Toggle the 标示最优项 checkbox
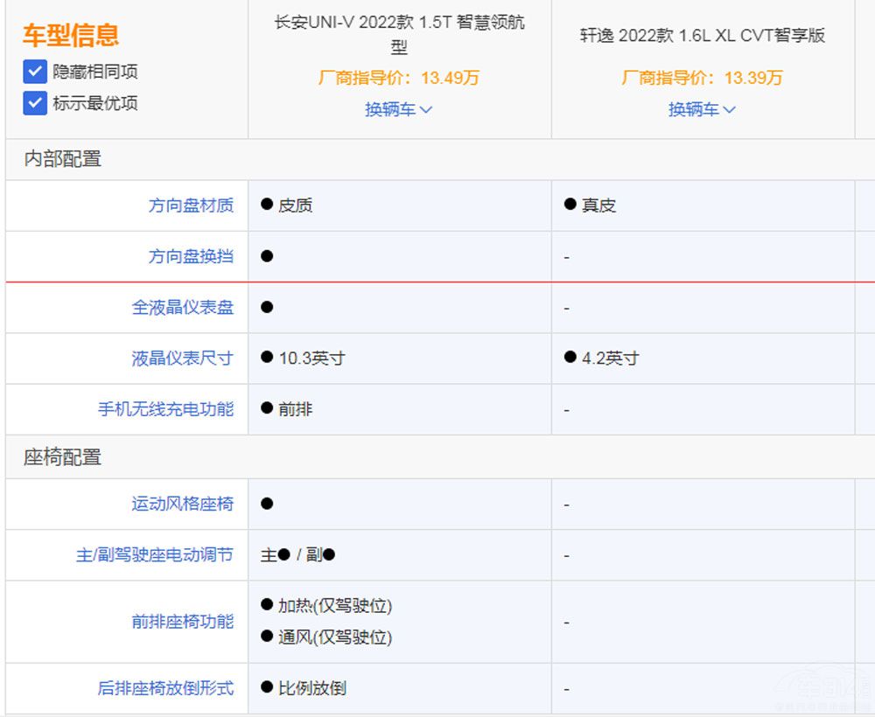This screenshot has height=717, width=875. click(33, 103)
